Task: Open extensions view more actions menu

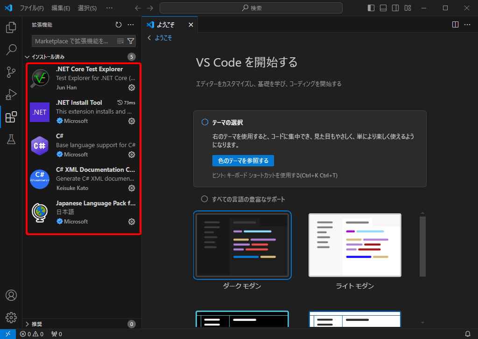Action: click(x=131, y=25)
